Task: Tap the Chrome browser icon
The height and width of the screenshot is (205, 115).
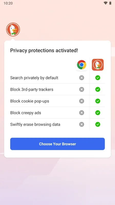Action: (81, 65)
